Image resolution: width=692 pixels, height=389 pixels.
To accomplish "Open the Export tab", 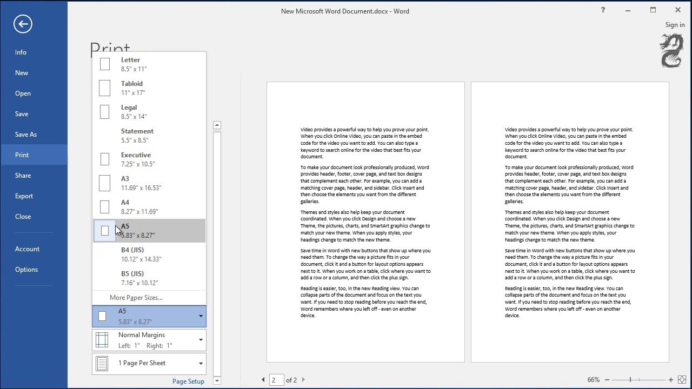I will click(34, 196).
